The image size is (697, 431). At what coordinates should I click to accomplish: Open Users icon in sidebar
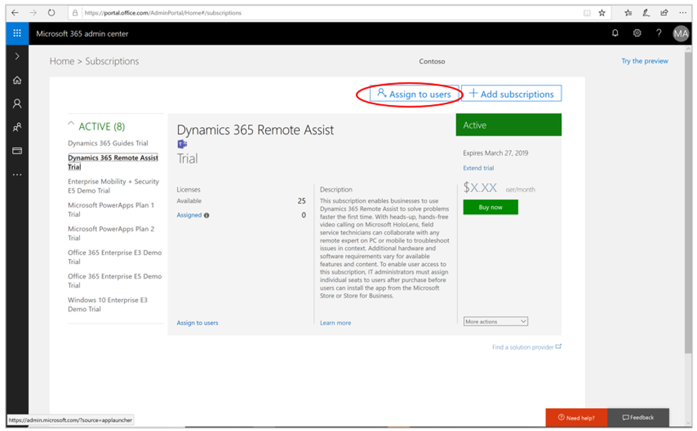17,104
